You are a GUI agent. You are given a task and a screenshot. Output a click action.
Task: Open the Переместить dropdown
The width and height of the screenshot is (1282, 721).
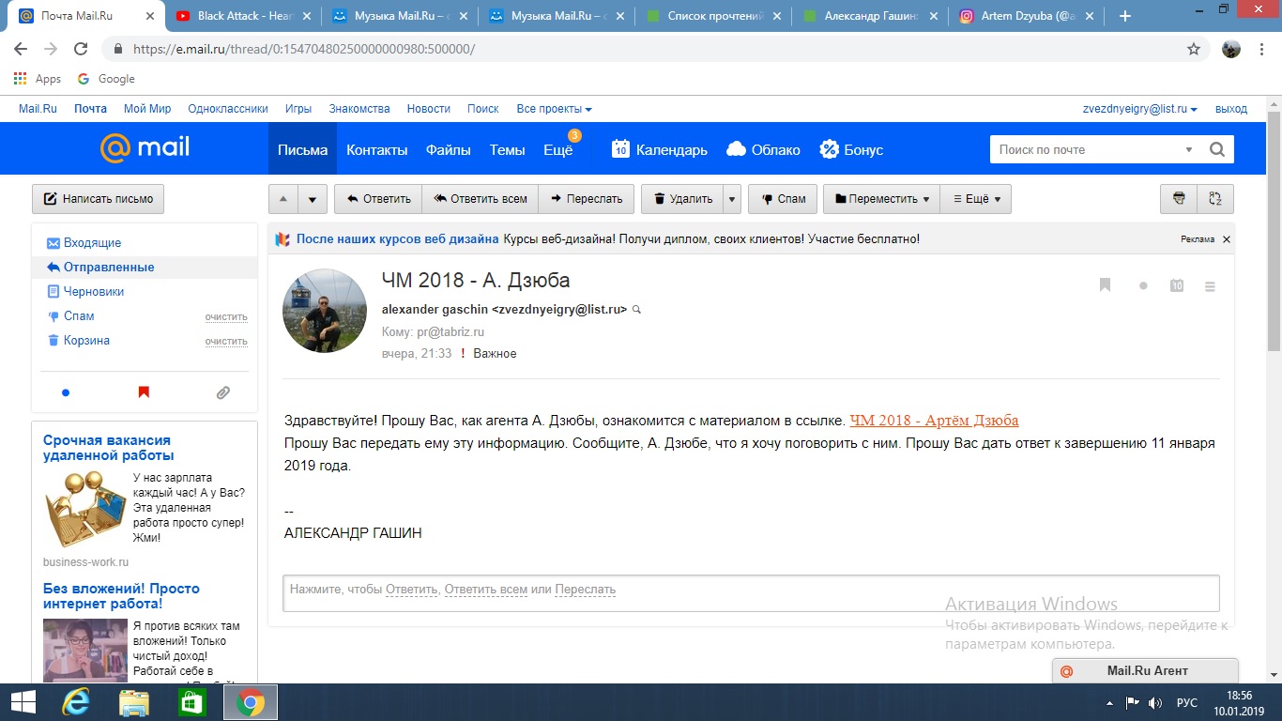(882, 199)
